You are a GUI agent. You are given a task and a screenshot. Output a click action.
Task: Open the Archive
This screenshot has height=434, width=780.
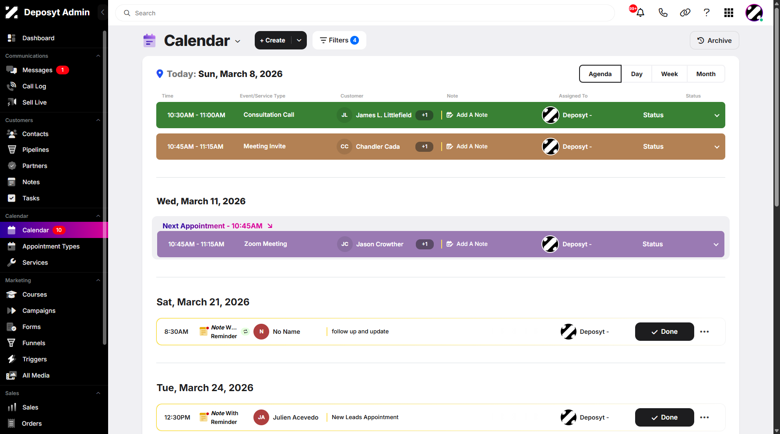[714, 40]
